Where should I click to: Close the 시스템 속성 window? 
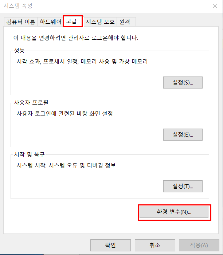coord(215,6)
